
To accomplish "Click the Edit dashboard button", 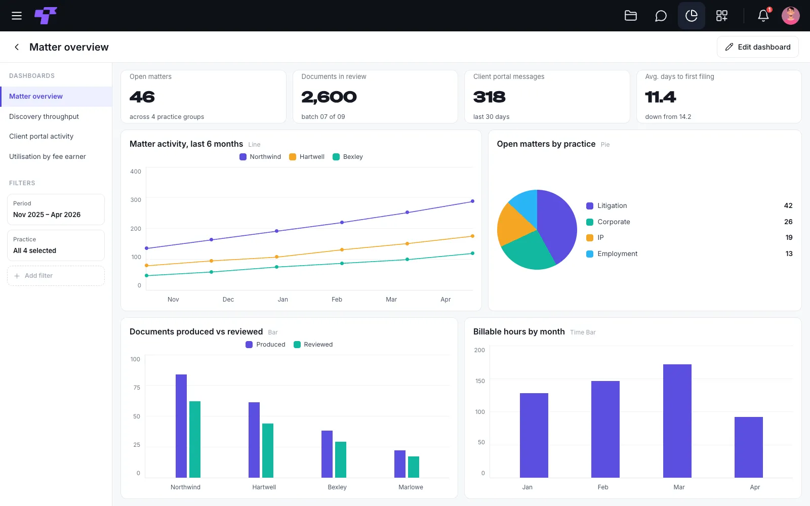I will [757, 47].
